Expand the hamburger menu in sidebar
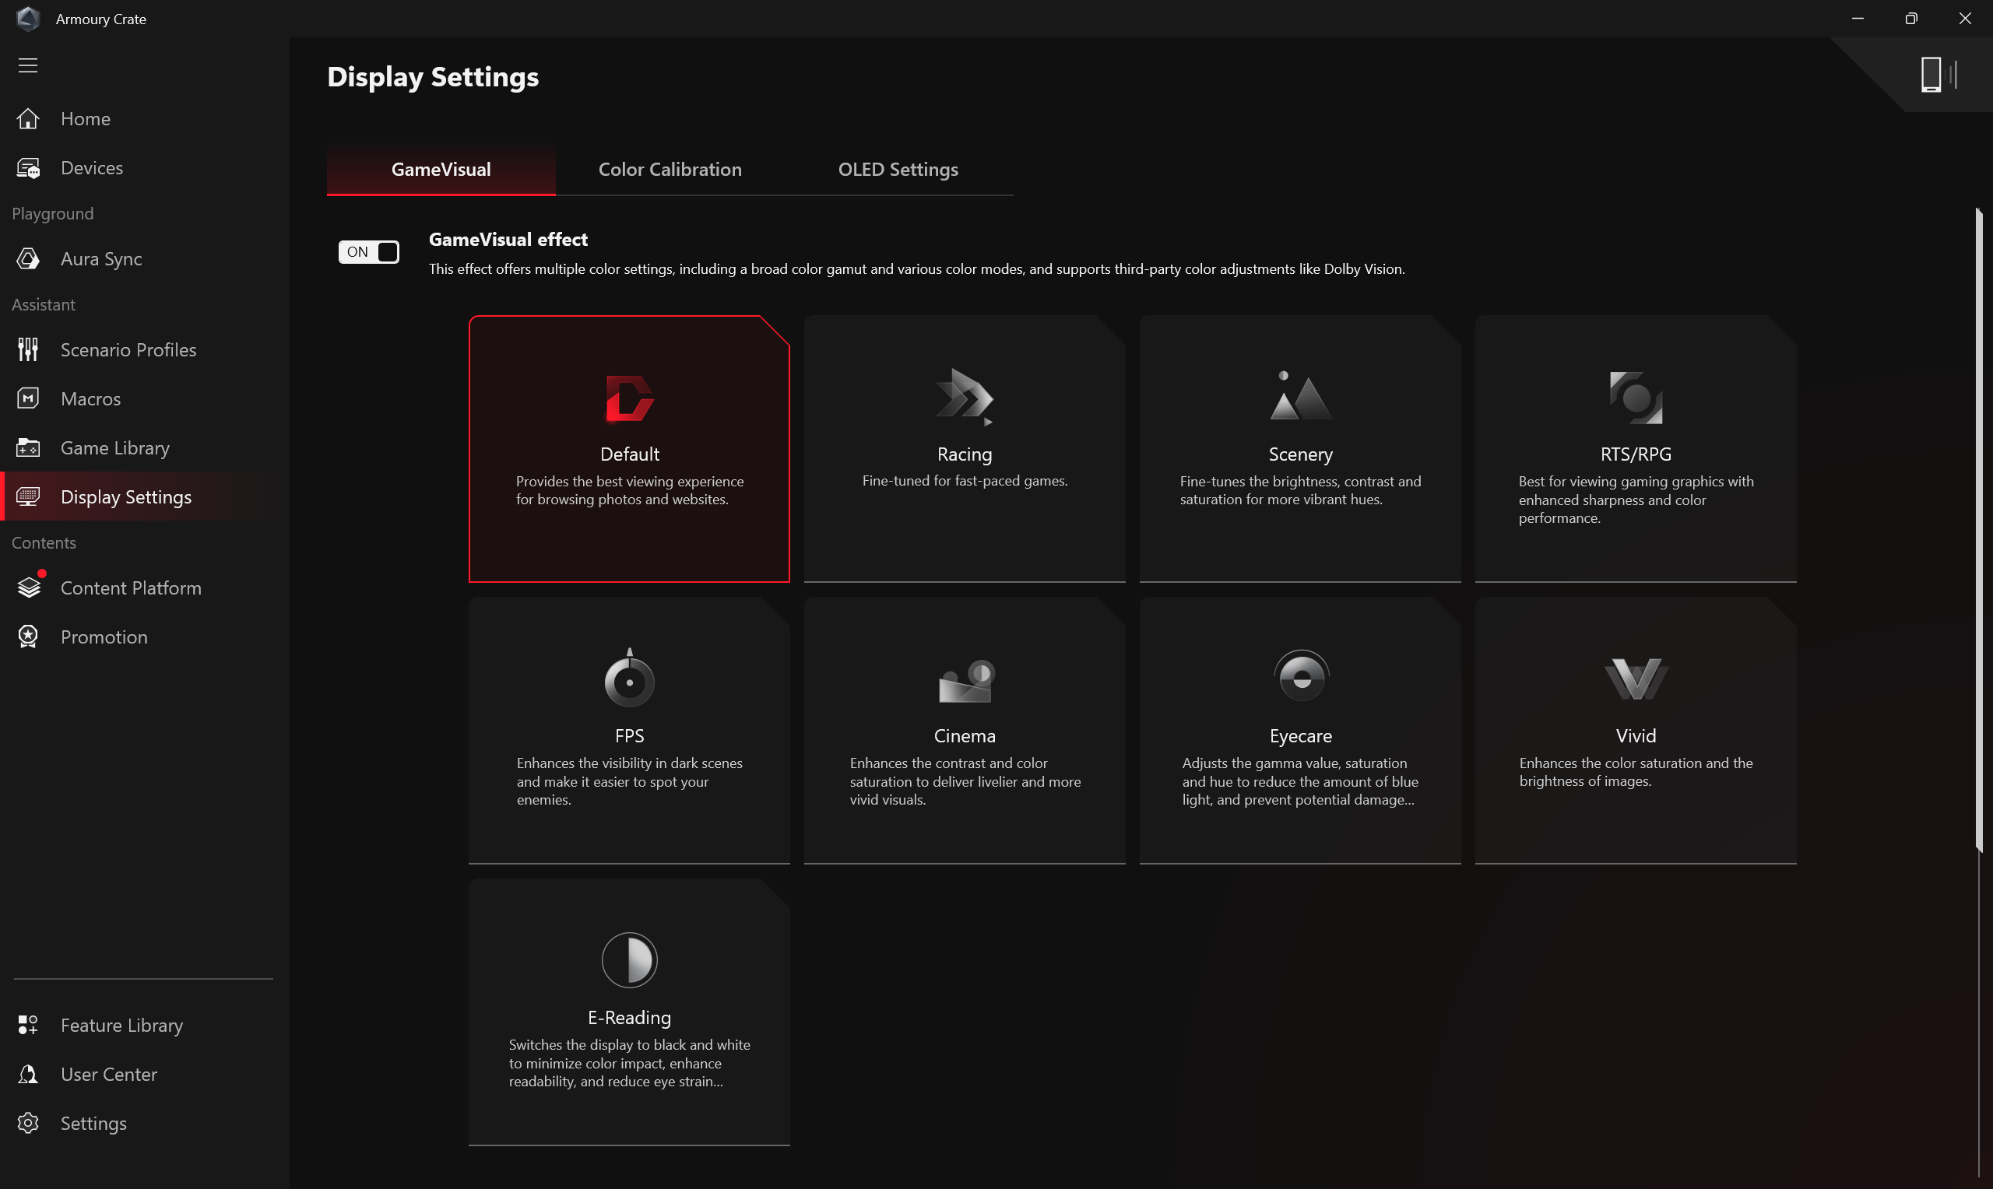 pyautogui.click(x=28, y=65)
